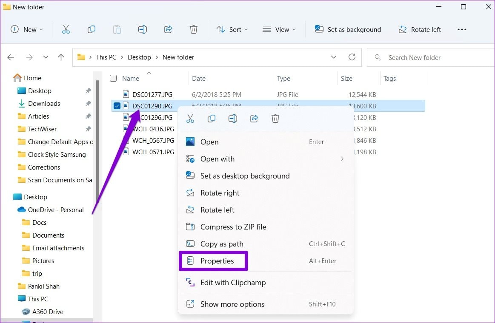Open the See more three-dots menu
This screenshot has height=323, width=495.
(x=462, y=30)
